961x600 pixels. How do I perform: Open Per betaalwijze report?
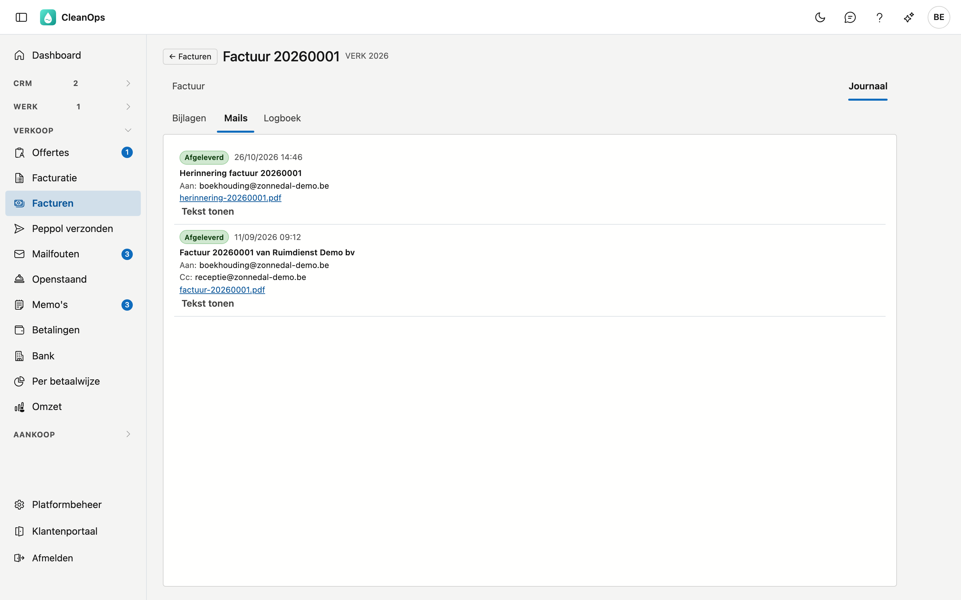[73, 381]
